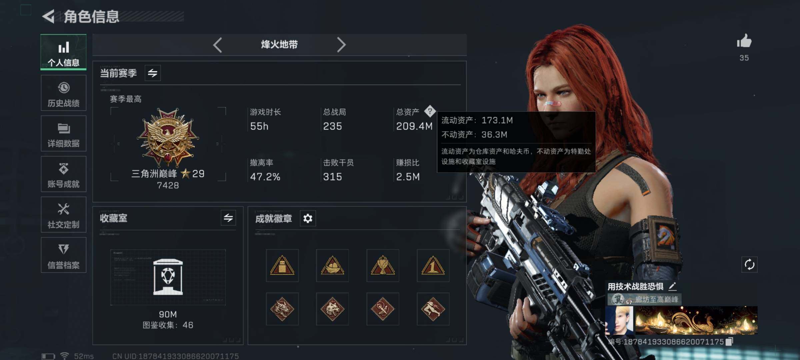Open the 历史战绩 tab

pos(63,93)
